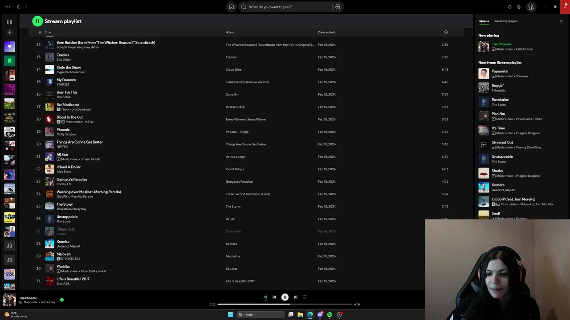Open Microsoft Edge from taskbar
Screen dimensions: 570x320
(310, 315)
